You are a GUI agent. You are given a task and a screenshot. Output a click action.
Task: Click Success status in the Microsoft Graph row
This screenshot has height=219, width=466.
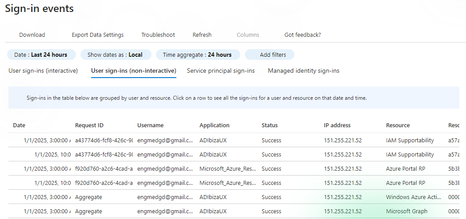tap(271, 211)
